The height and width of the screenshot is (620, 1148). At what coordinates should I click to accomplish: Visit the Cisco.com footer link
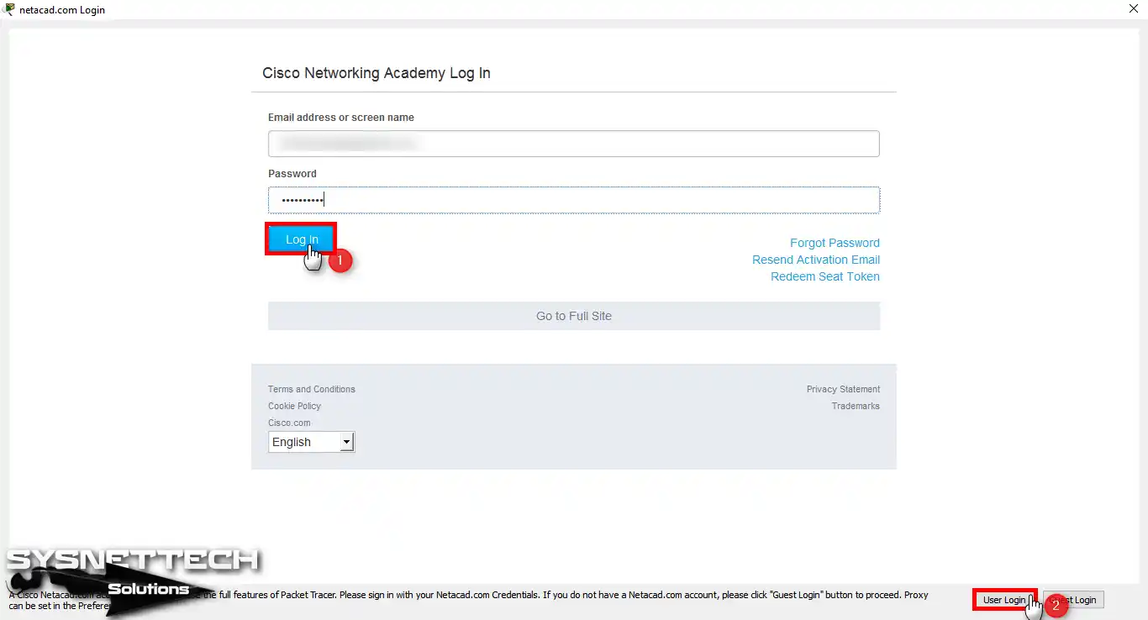[x=289, y=423]
